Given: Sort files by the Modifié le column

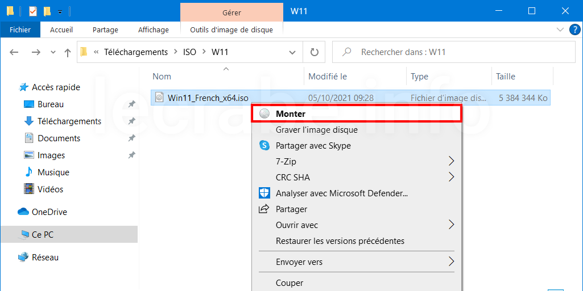Looking at the screenshot, I should tap(328, 77).
